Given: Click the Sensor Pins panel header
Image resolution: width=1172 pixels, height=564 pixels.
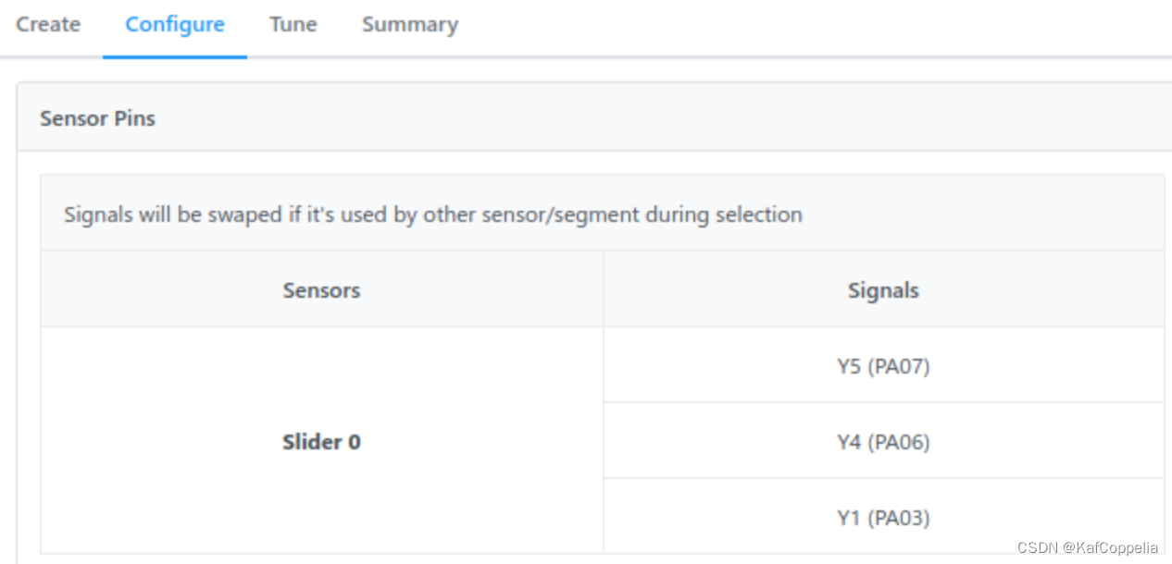Looking at the screenshot, I should pyautogui.click(x=592, y=118).
